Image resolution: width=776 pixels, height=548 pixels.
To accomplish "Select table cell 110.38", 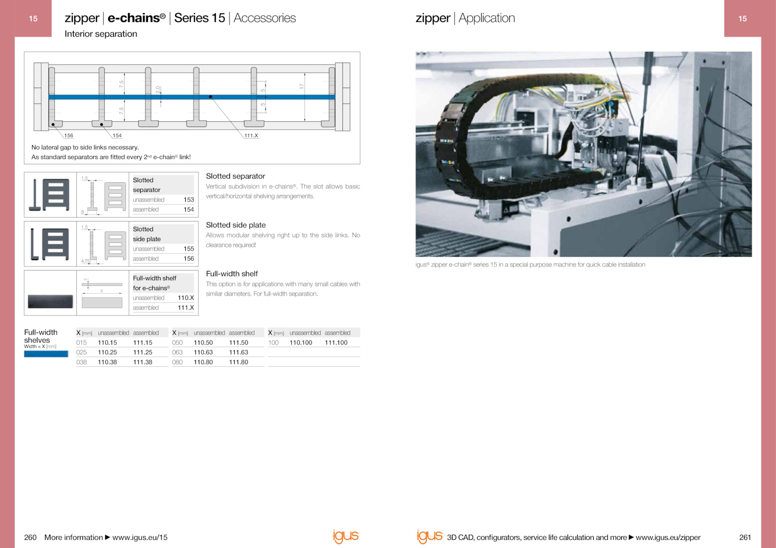I will 107,362.
